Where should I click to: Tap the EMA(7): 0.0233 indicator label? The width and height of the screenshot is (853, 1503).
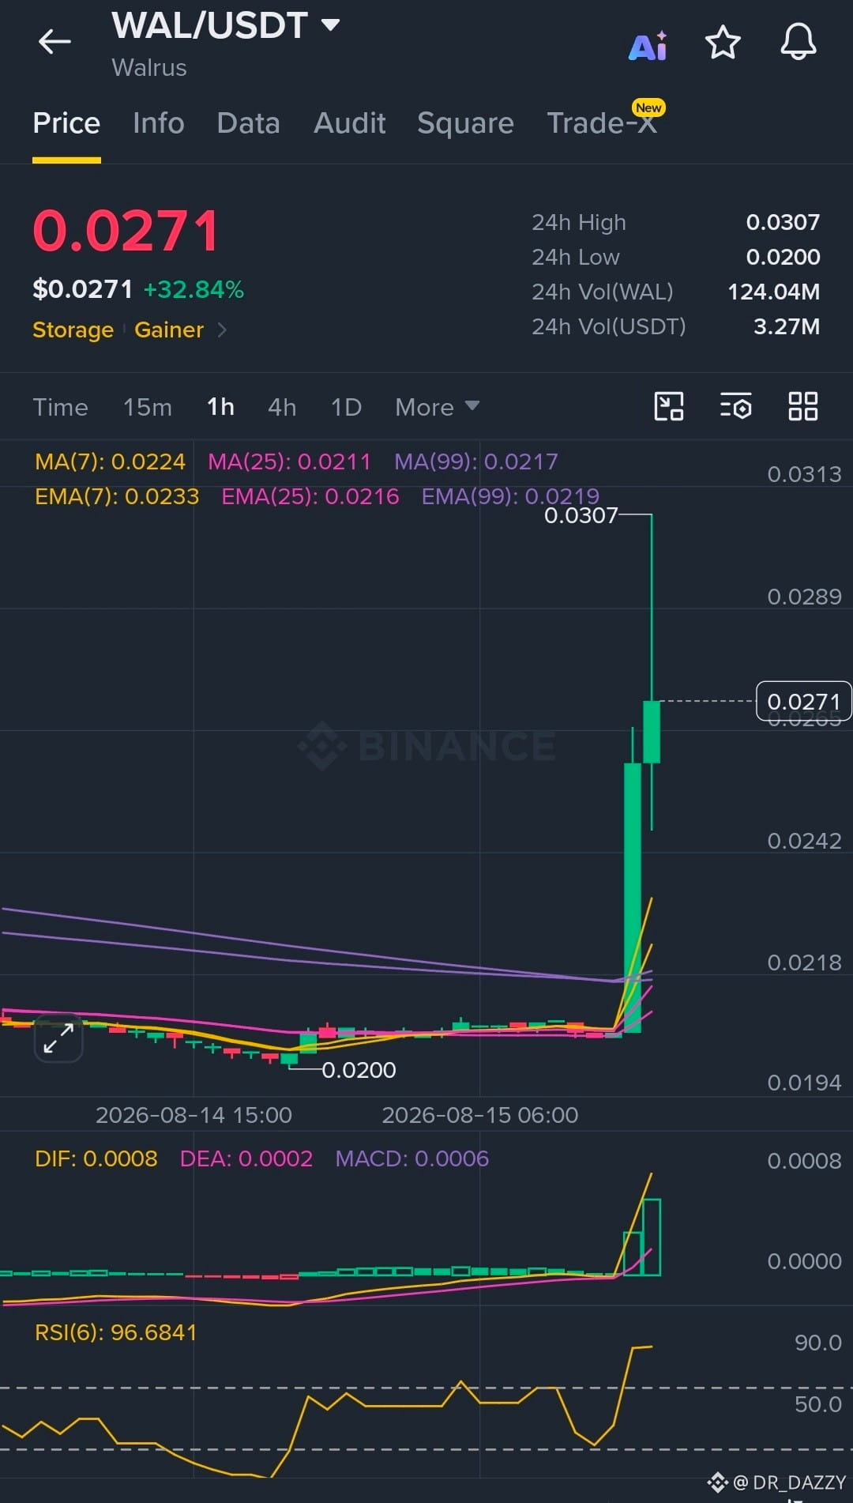117,496
